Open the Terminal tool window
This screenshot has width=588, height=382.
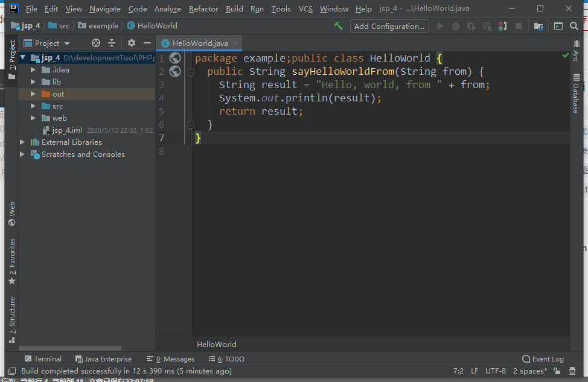click(x=43, y=358)
